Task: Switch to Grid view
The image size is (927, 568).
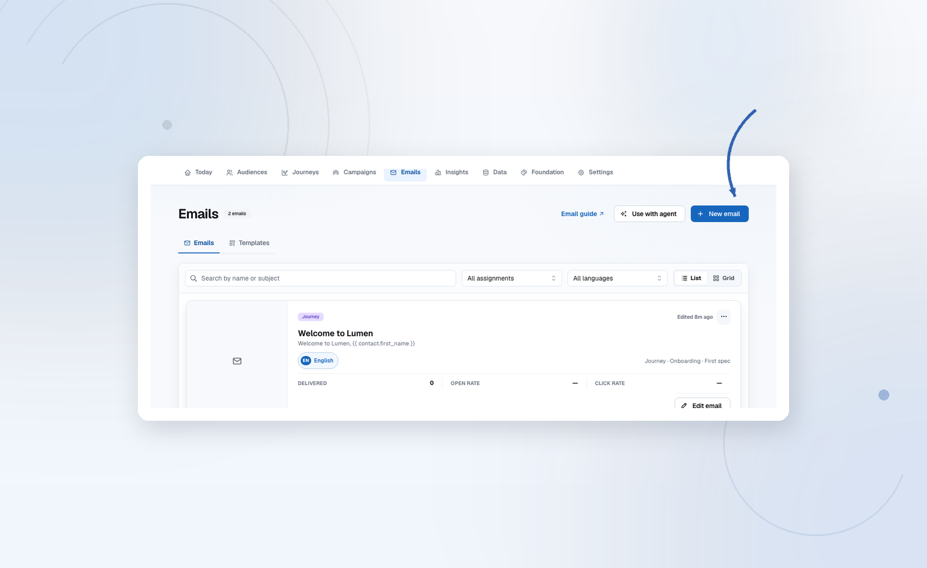Action: coord(724,278)
